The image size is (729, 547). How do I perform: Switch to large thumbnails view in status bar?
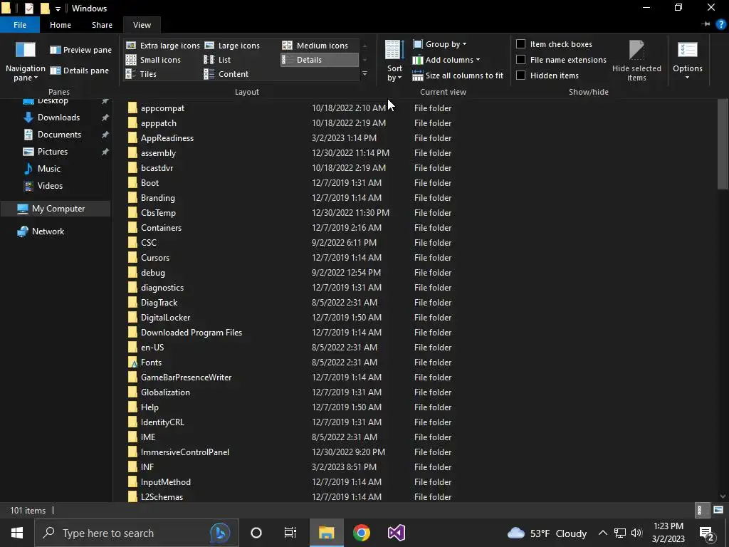pos(718,510)
